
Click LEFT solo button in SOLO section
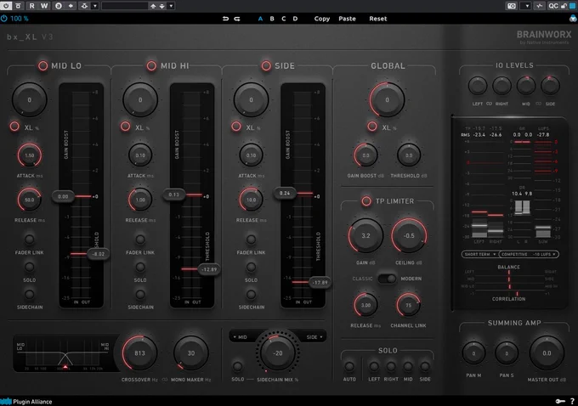point(374,366)
